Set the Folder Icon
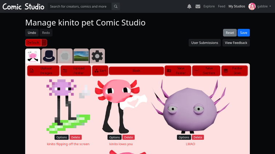Viewport: 275px width, 154px height. [235, 70]
